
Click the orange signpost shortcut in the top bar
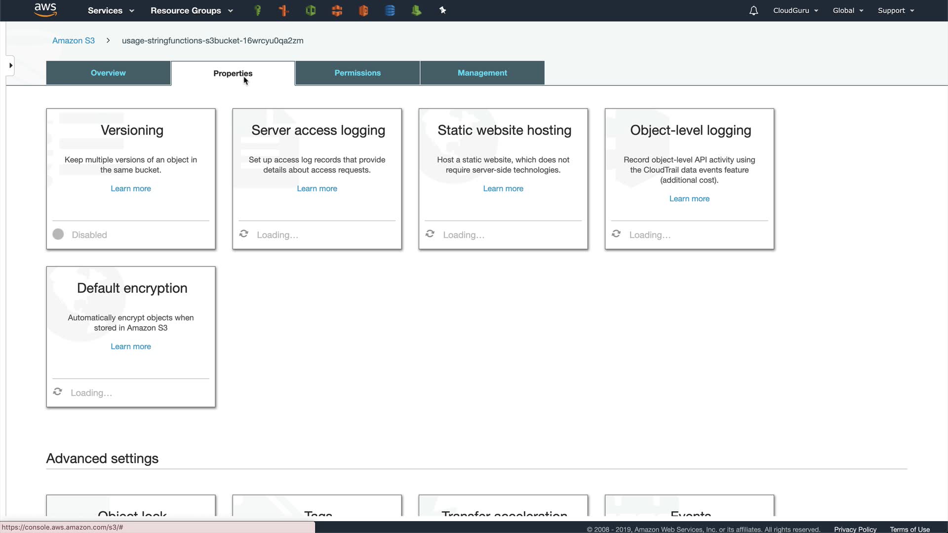(284, 10)
